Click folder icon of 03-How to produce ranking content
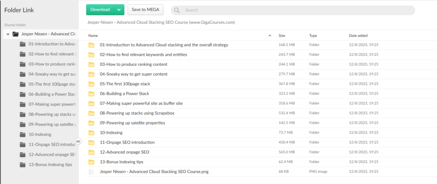Screen dimensions: 437x184 pyautogui.click(x=91, y=65)
